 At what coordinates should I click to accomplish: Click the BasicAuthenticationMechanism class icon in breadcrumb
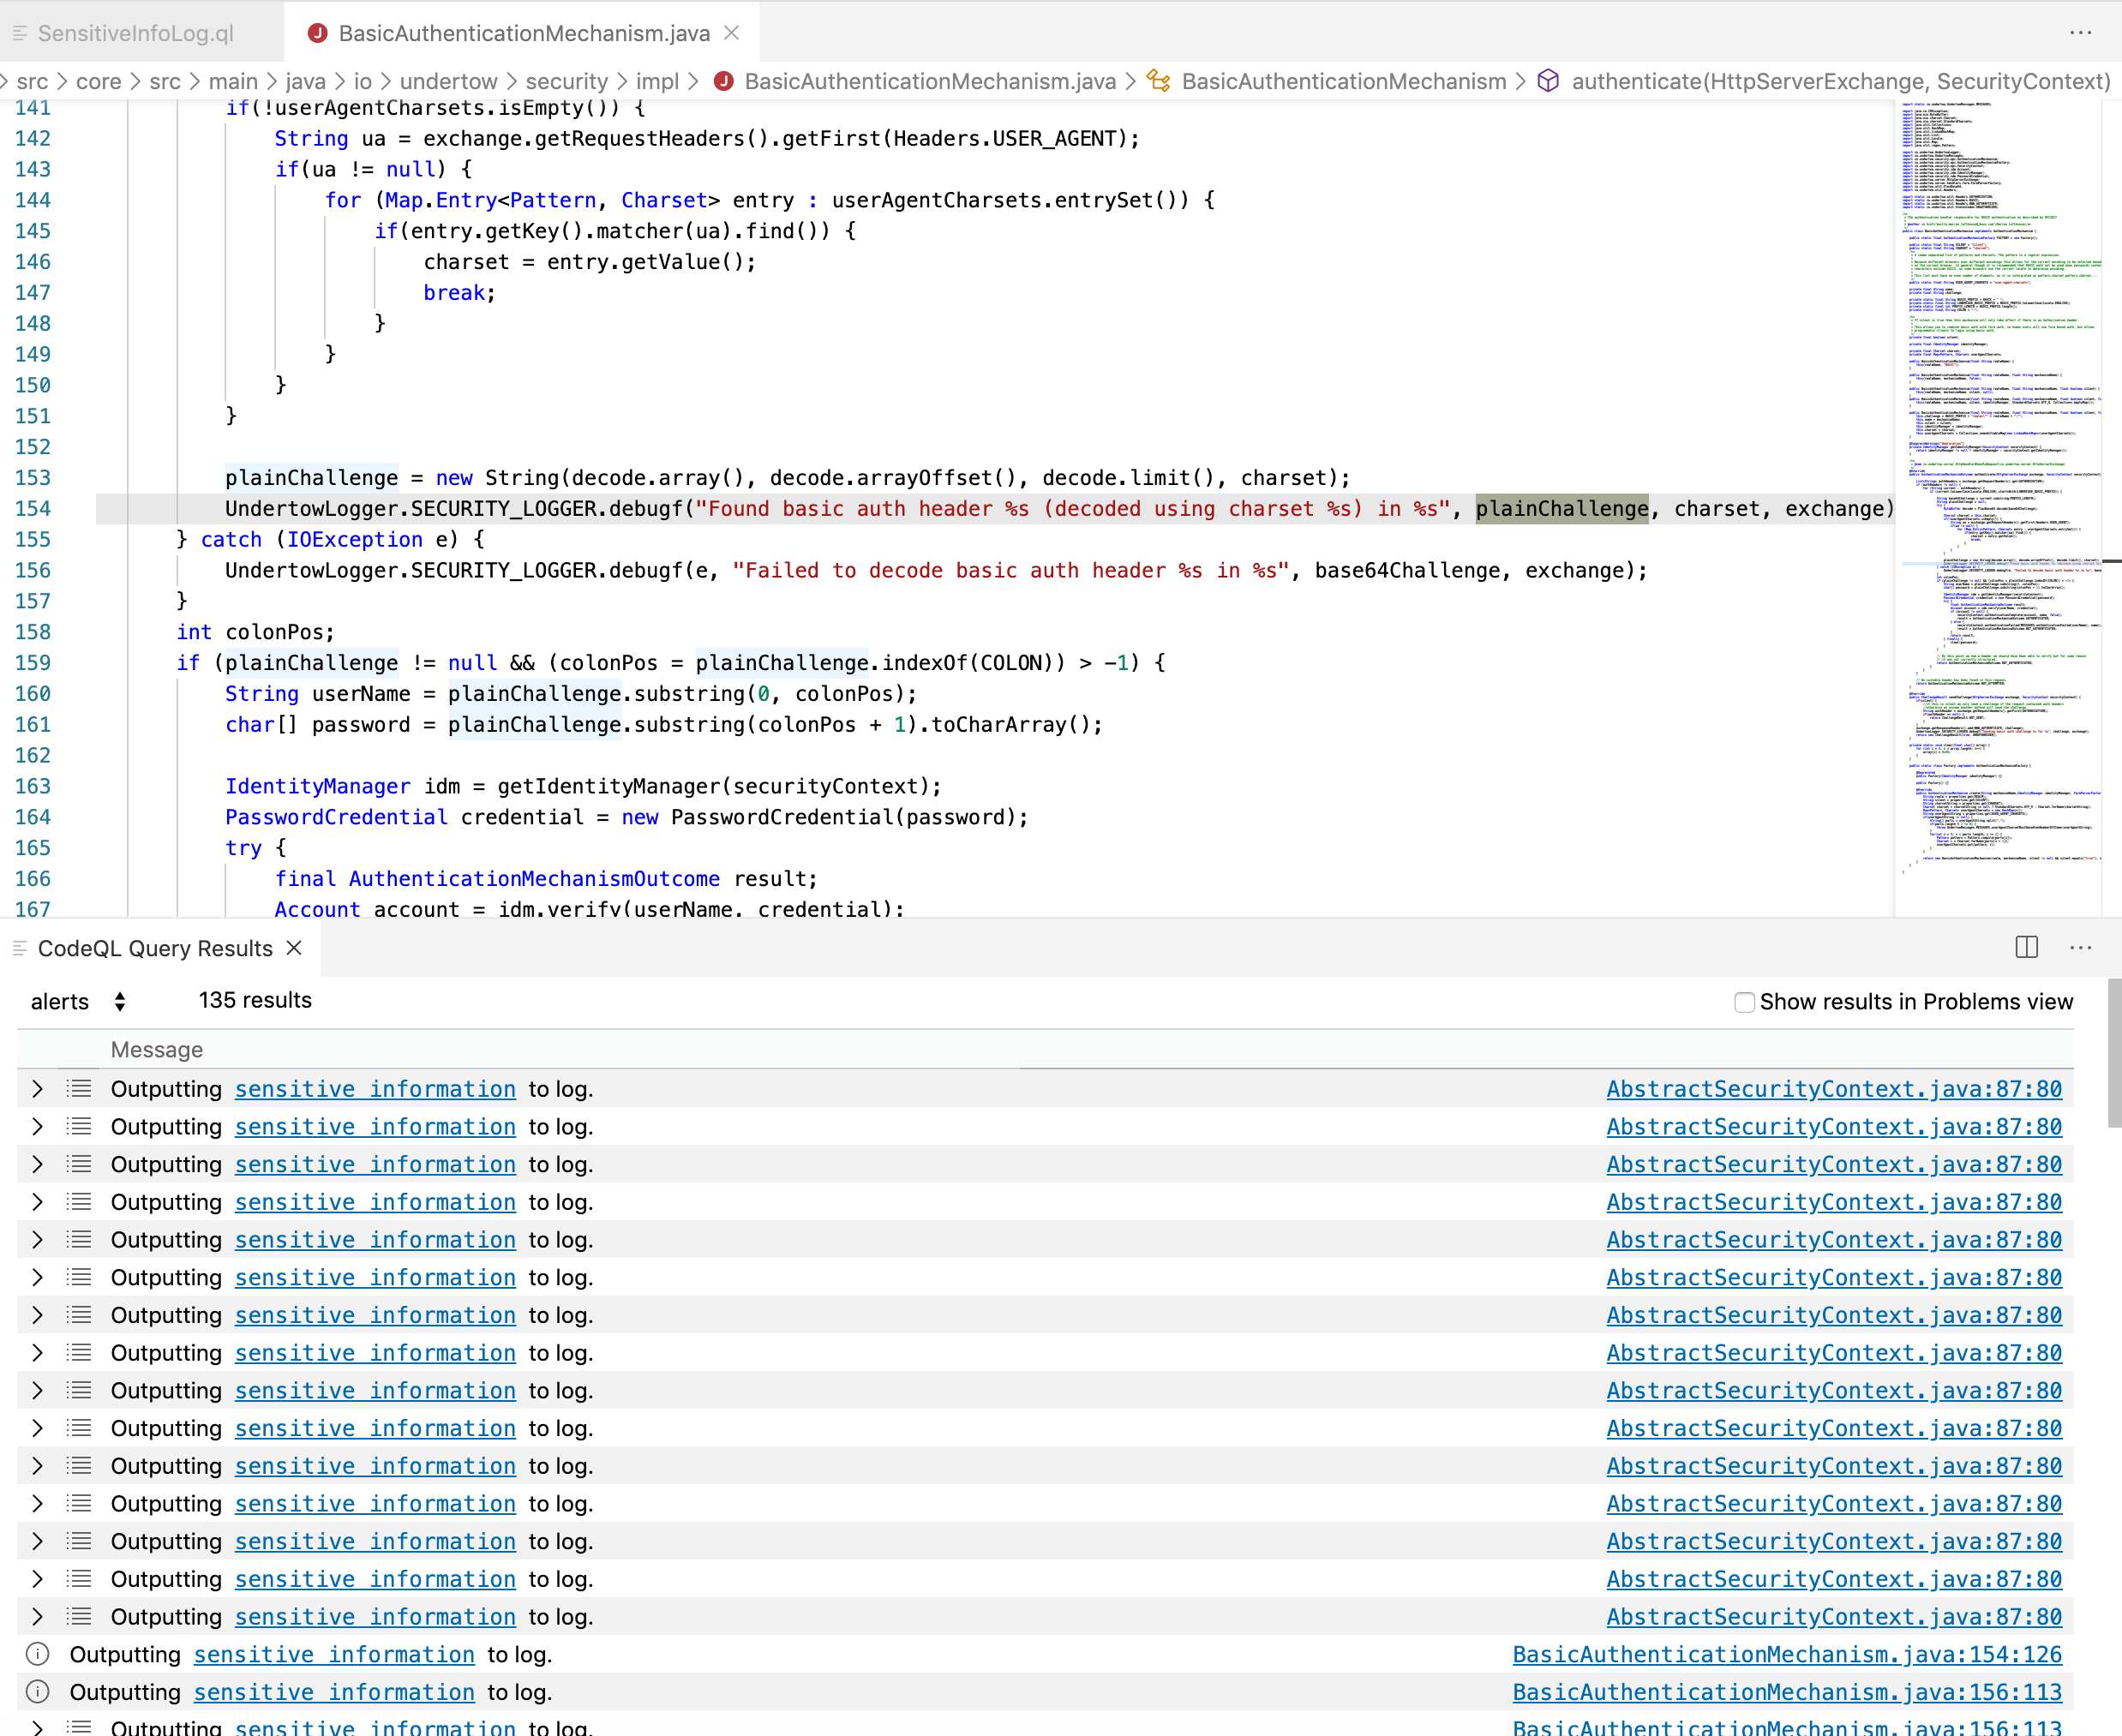tap(1158, 81)
